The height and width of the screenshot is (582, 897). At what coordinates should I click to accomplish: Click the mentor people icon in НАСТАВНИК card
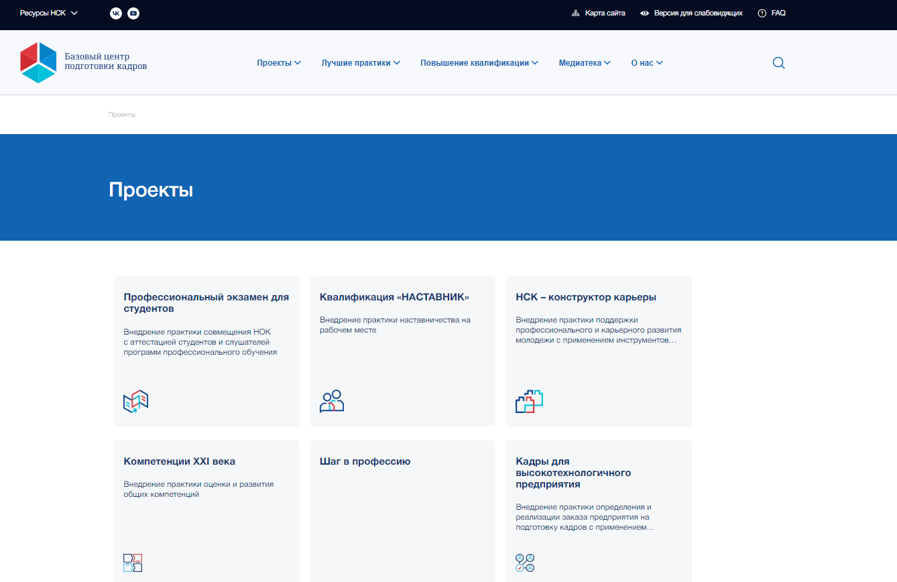(332, 401)
